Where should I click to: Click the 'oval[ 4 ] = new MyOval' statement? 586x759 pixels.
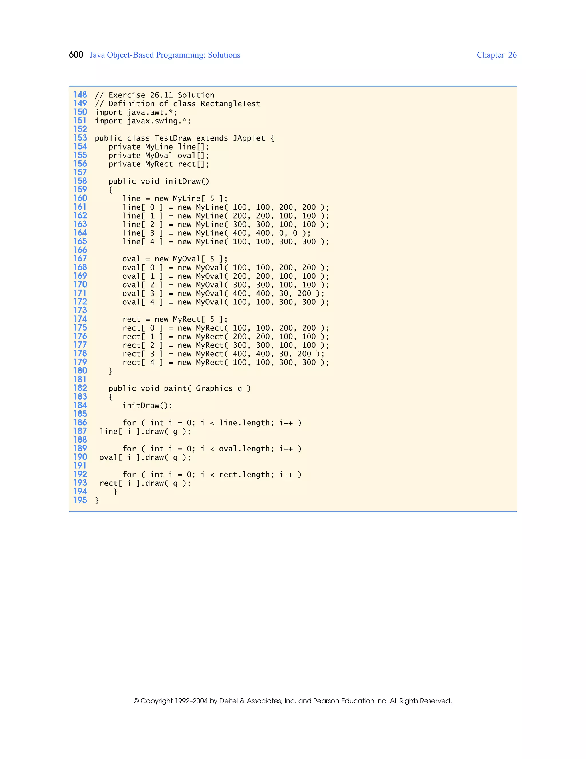pyautogui.click(x=226, y=302)
